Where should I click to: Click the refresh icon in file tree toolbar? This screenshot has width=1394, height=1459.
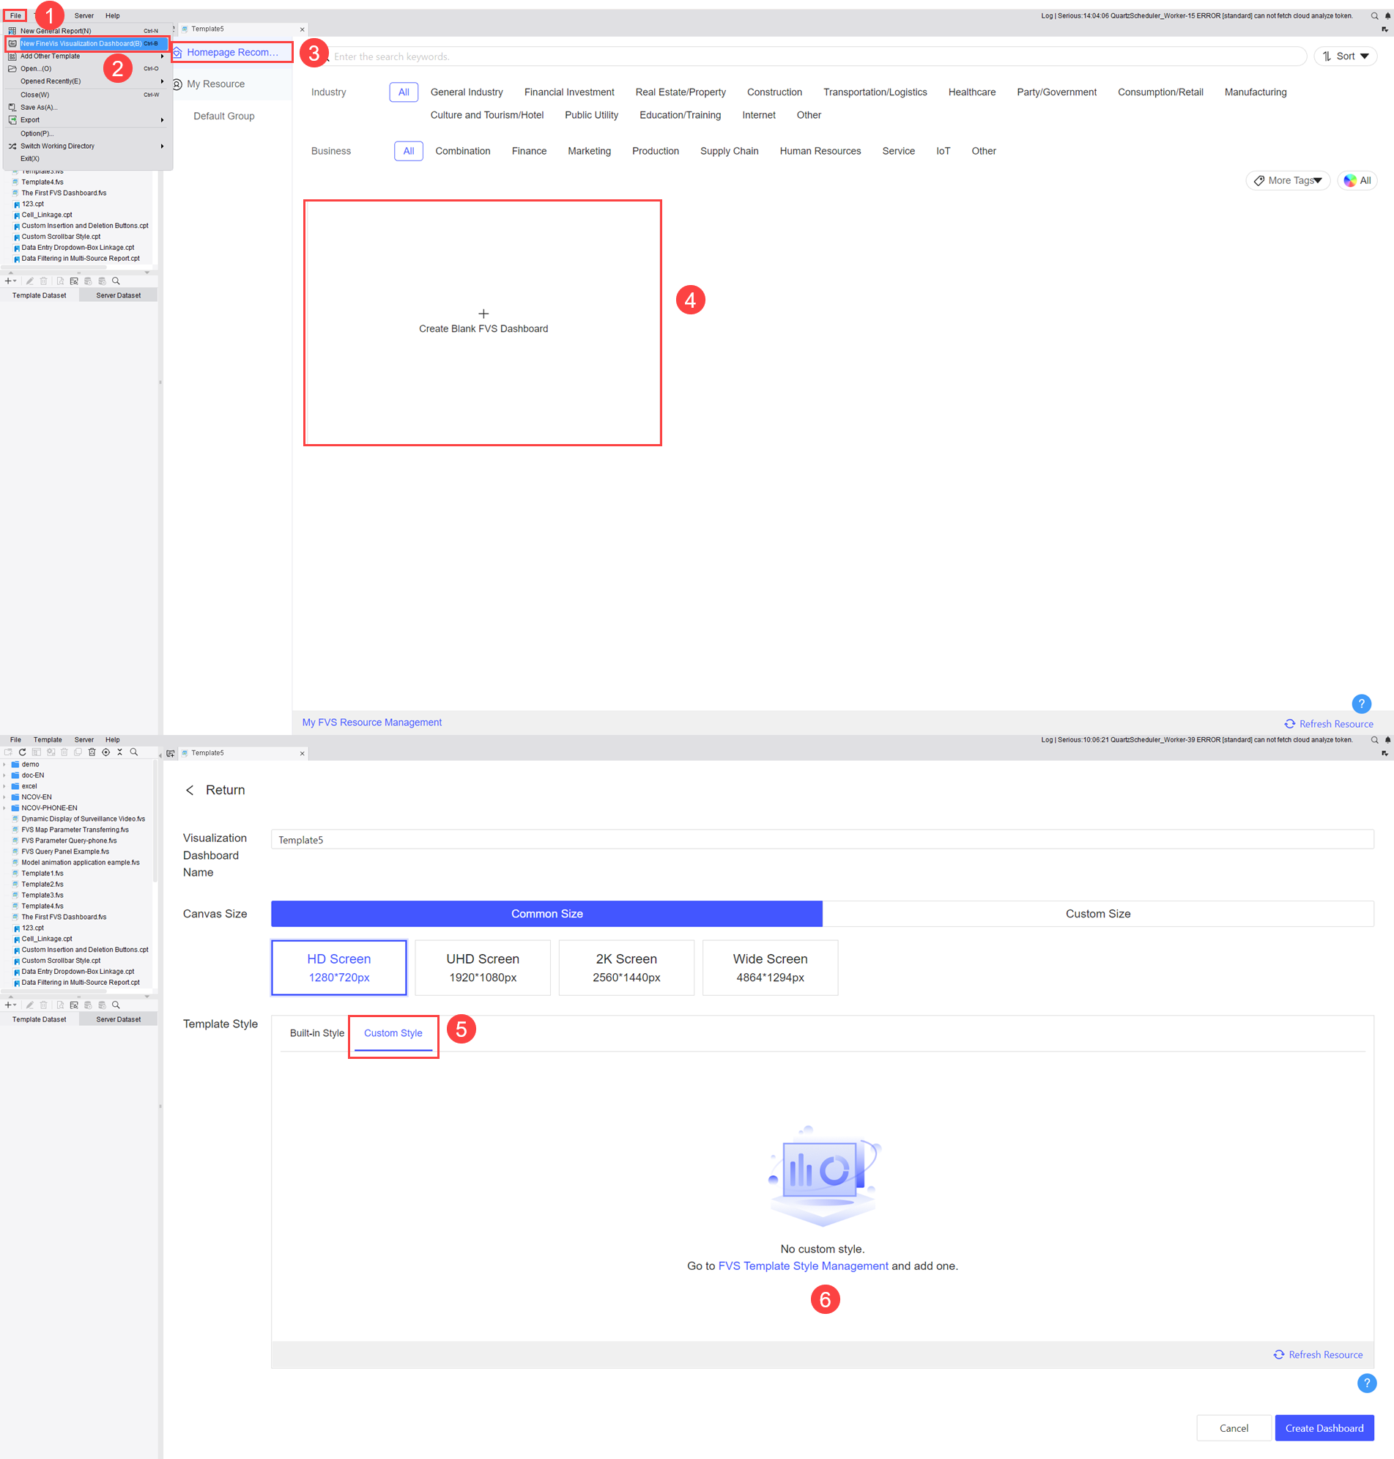(22, 752)
